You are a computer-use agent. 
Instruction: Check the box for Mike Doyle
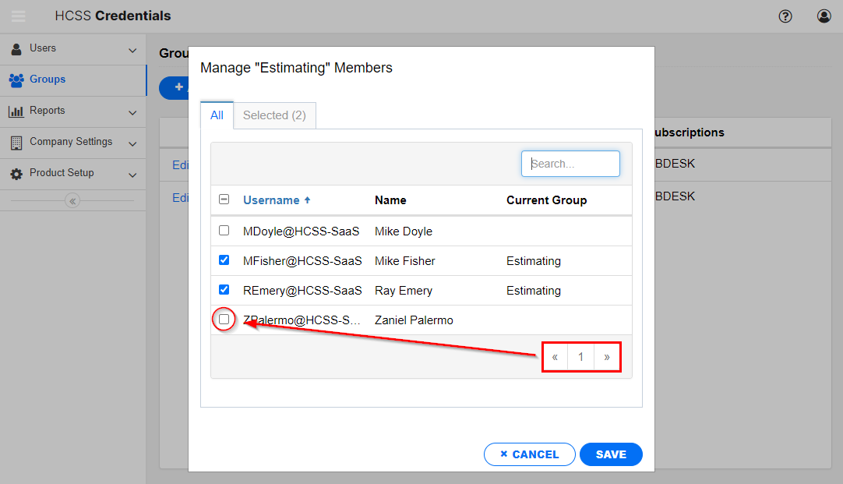coord(224,230)
